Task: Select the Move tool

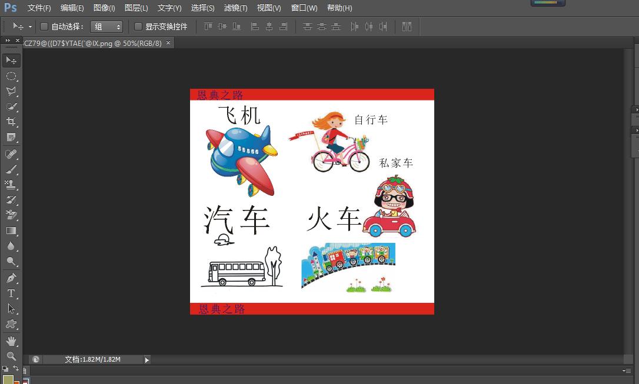Action: coord(11,61)
